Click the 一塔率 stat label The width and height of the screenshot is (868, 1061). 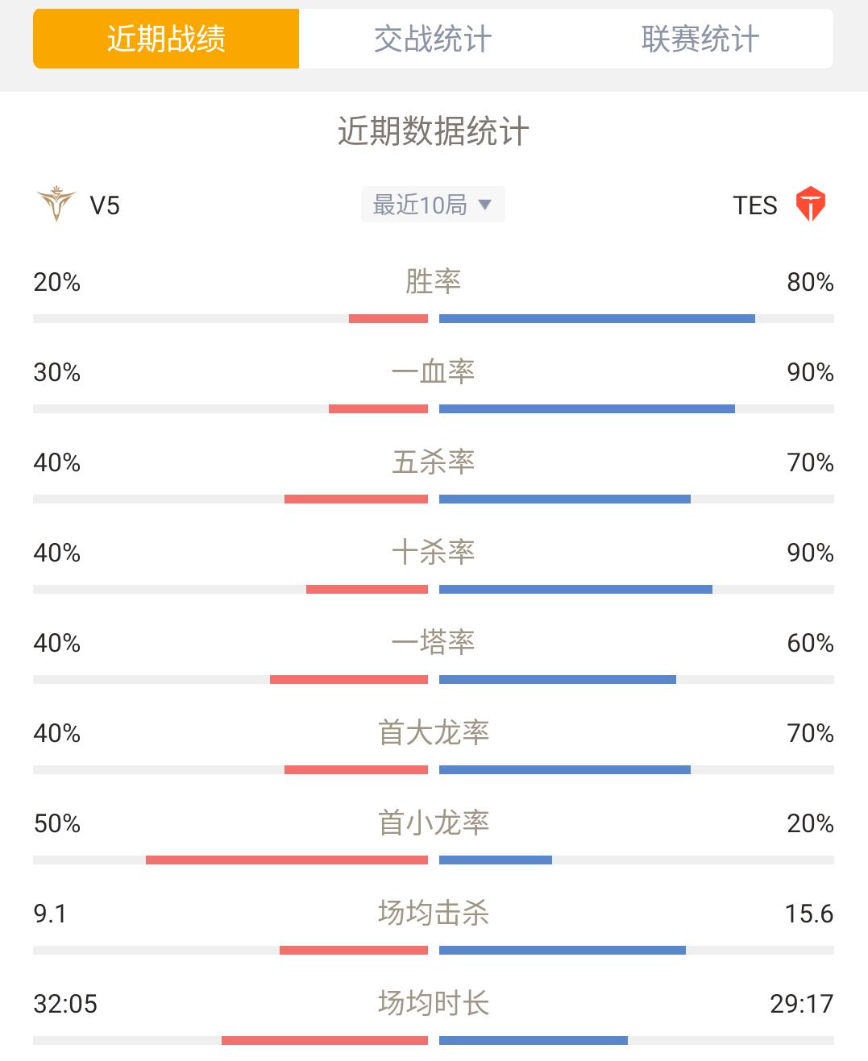(x=433, y=643)
